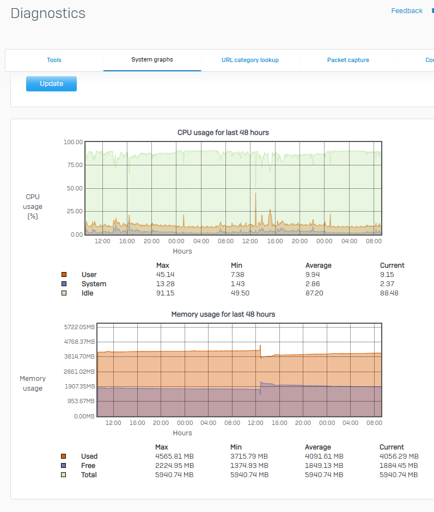Viewport: 434px width, 512px height.
Task: Click the purple Free memory swatch
Action: [63, 465]
